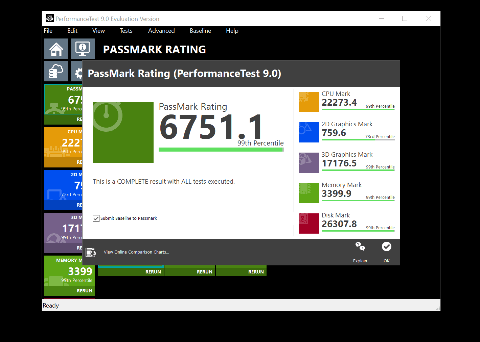This screenshot has width=480, height=342.
Task: Click RERUN on the Memory Mark tile
Action: [x=84, y=291]
